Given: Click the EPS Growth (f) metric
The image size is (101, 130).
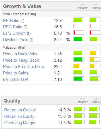Looking at the screenshot, I should 17,33.
